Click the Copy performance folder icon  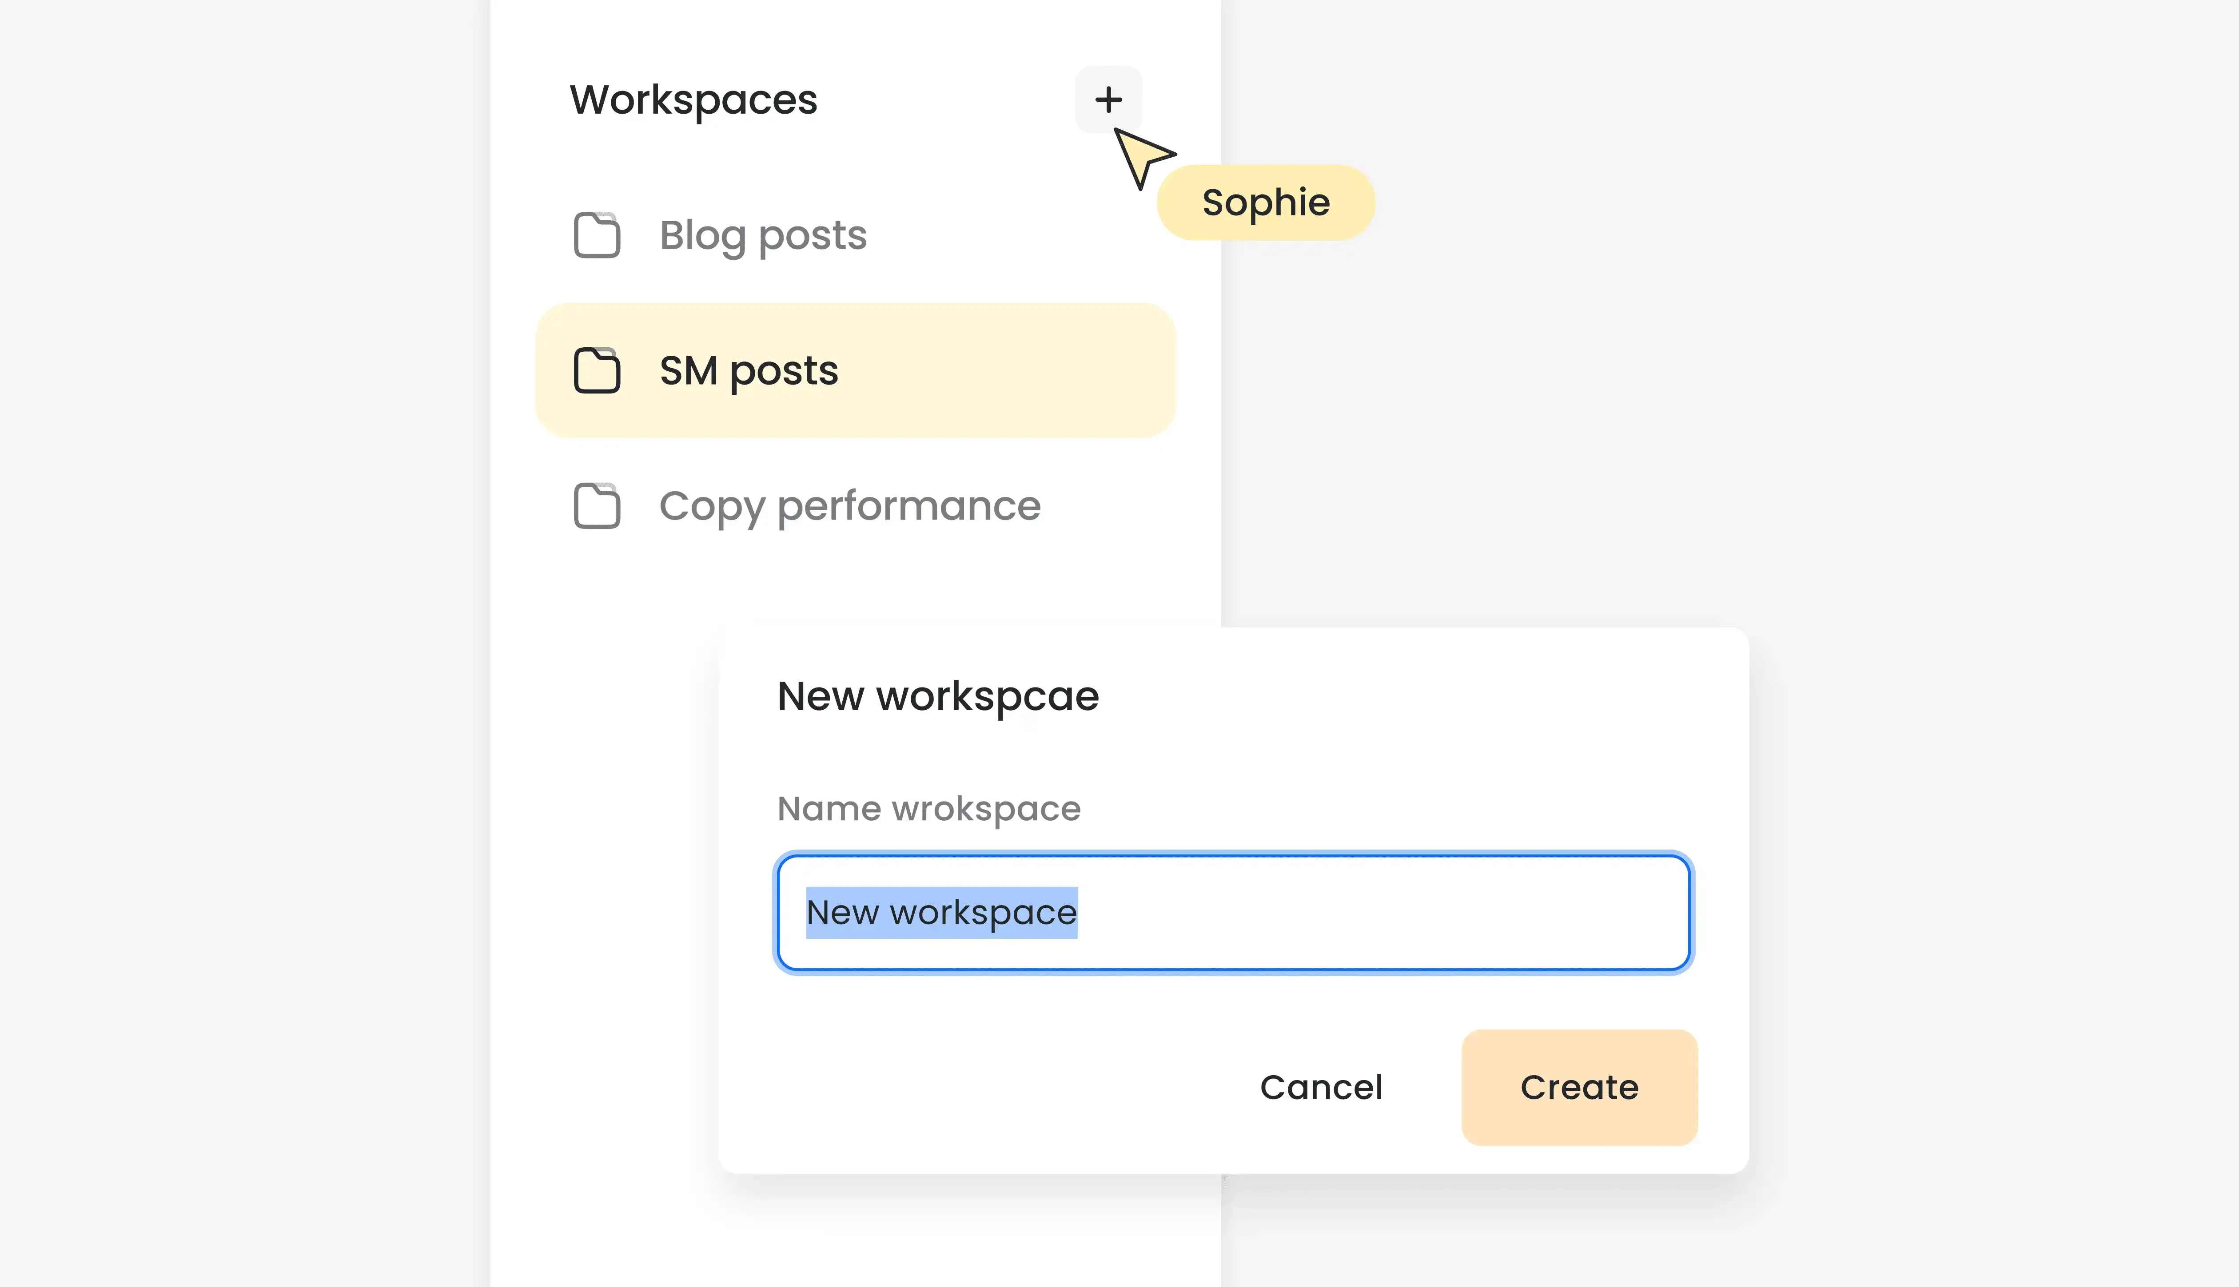pos(597,506)
